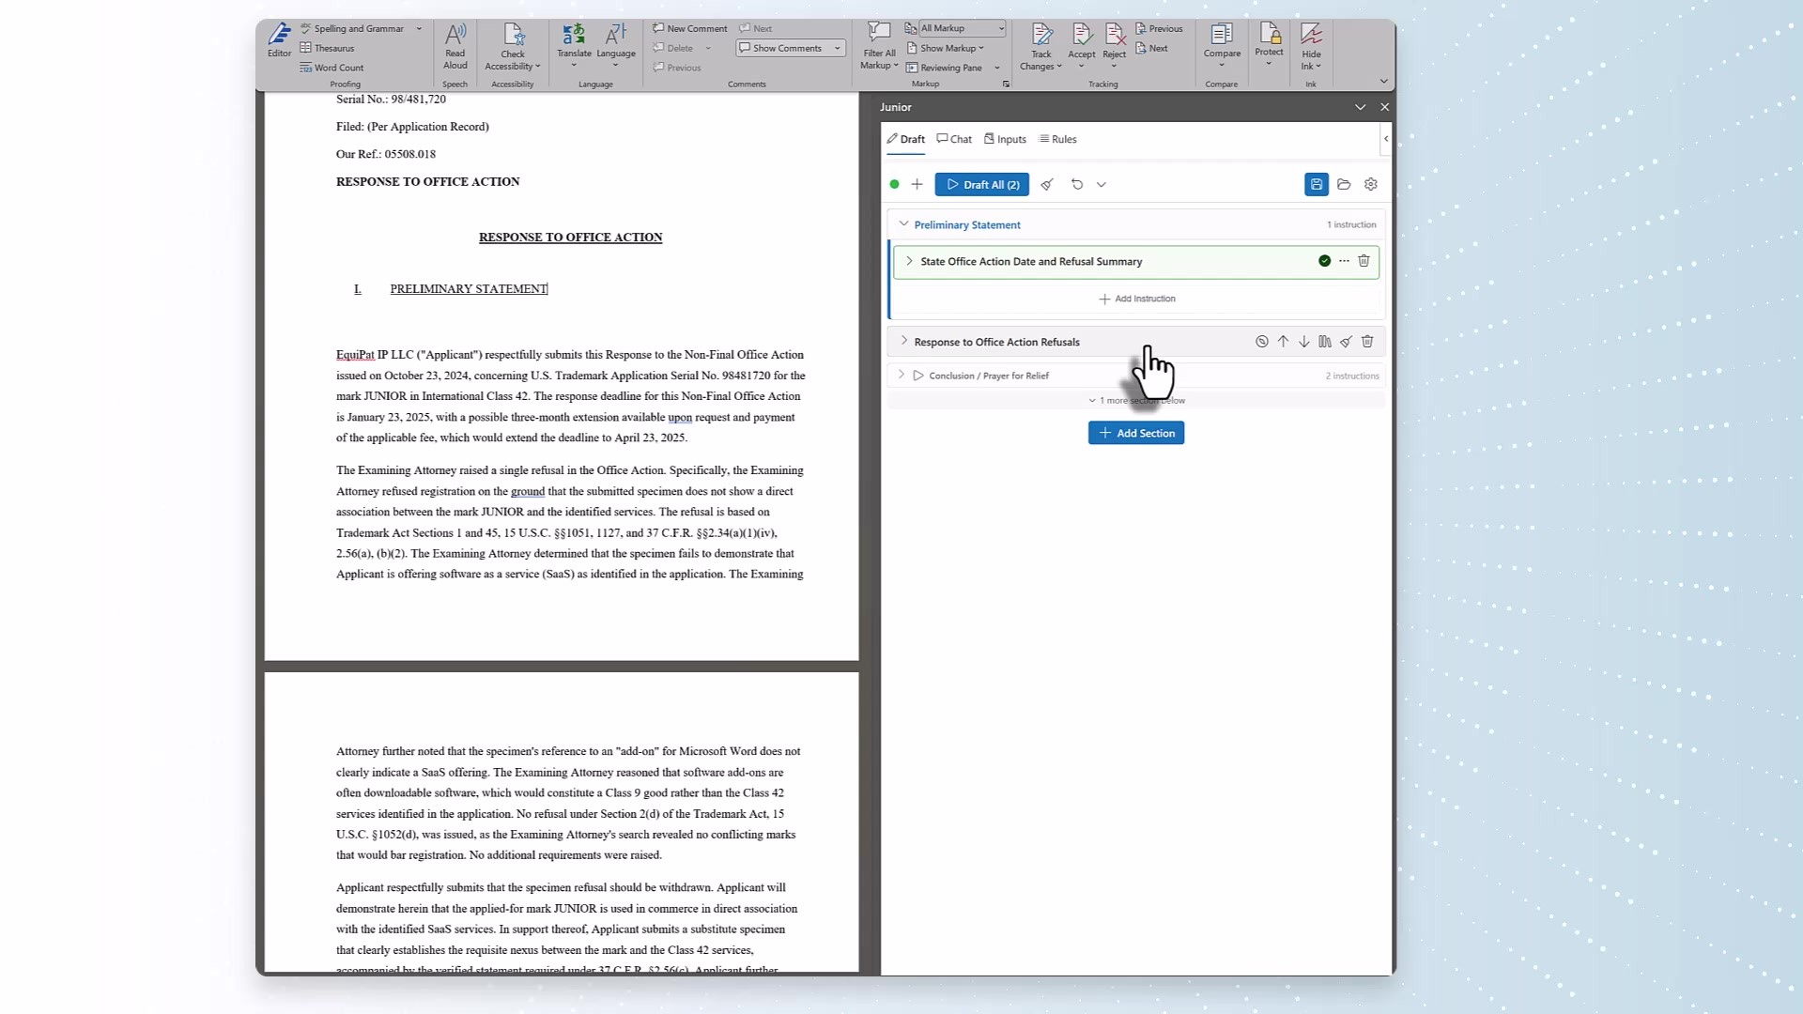1803x1014 pixels.
Task: Click Add Instruction under Preliminary Statement
Action: 1136,299
